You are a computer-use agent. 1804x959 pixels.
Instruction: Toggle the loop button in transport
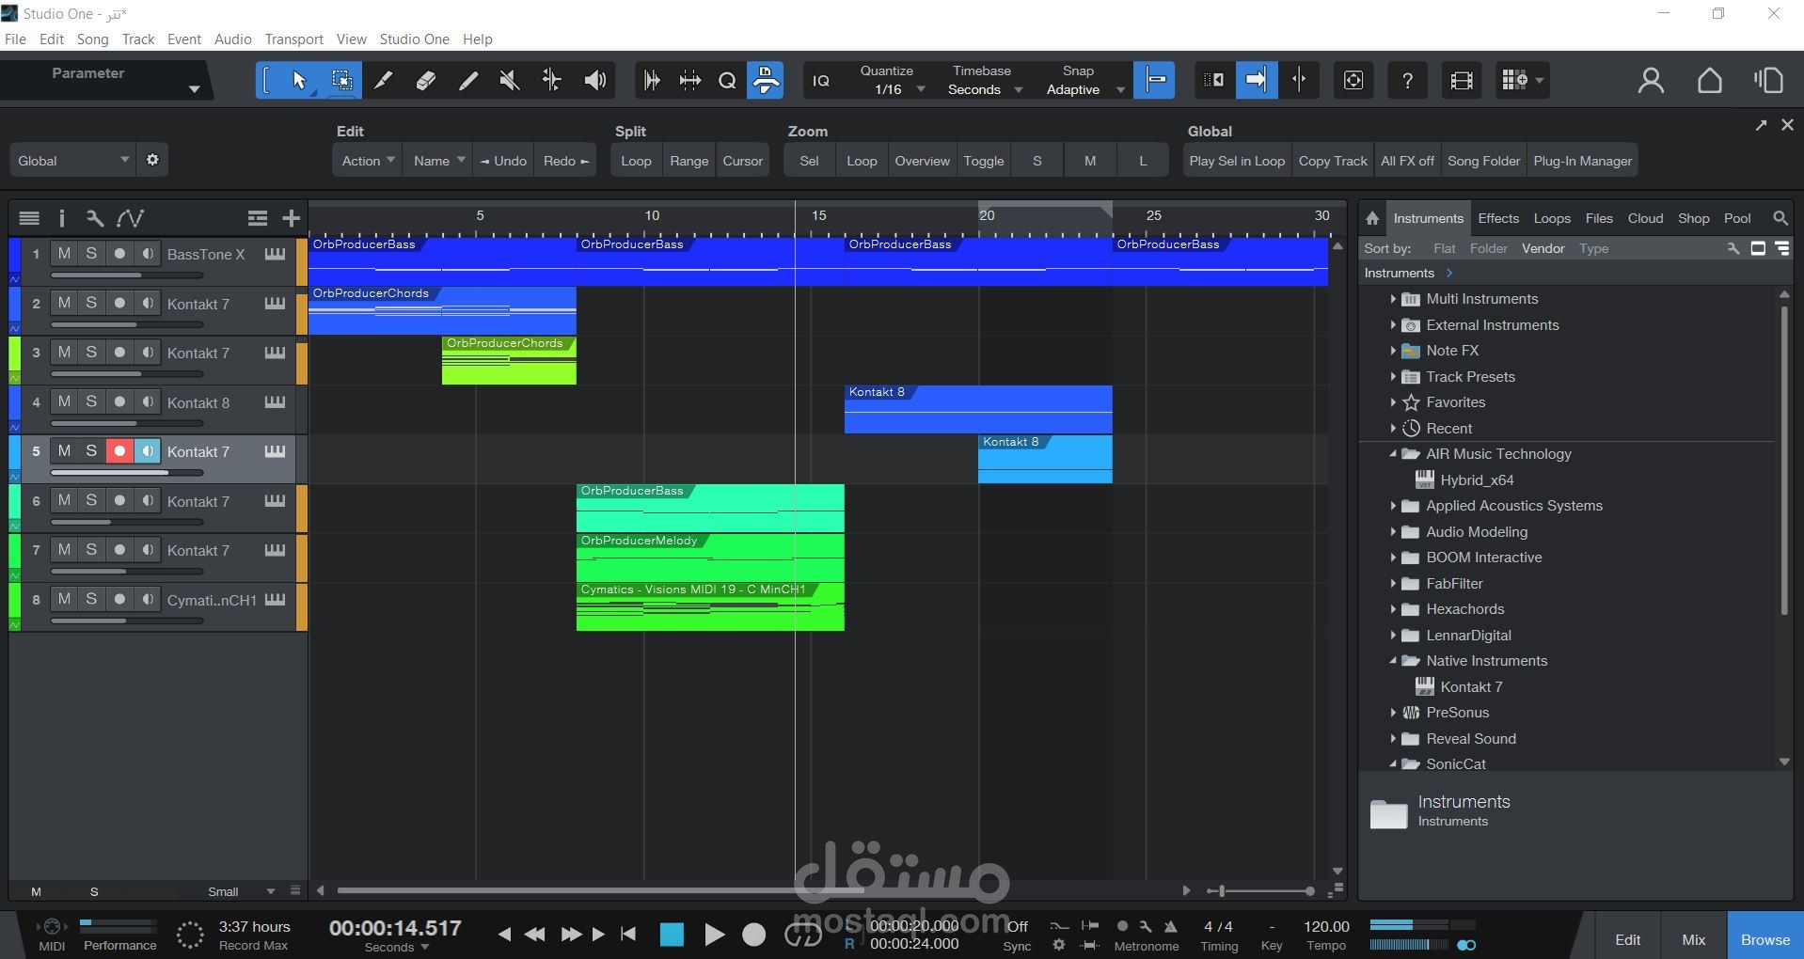[802, 935]
